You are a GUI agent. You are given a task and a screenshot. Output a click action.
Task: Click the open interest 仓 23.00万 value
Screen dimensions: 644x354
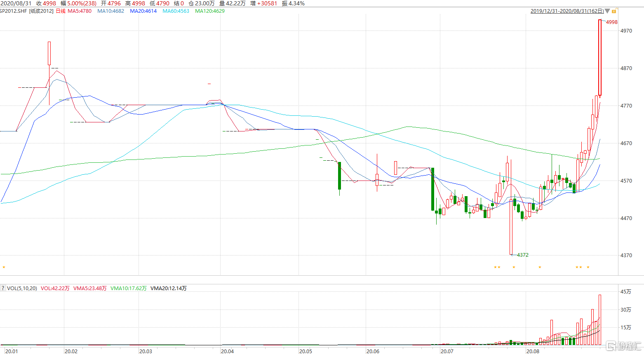(x=202, y=3)
